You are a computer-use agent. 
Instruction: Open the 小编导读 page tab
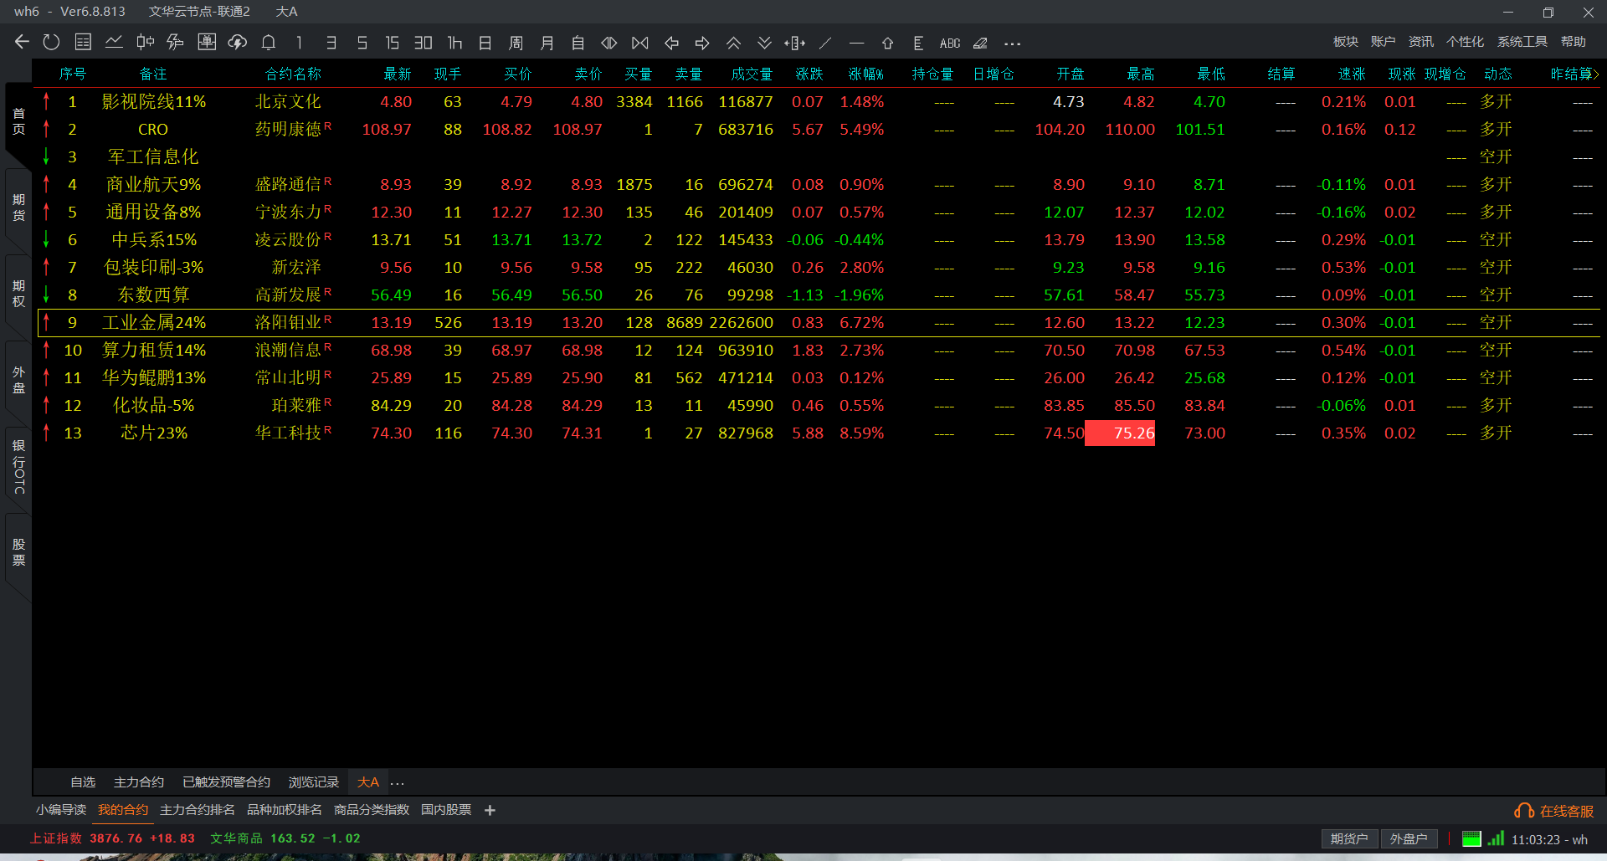point(61,810)
